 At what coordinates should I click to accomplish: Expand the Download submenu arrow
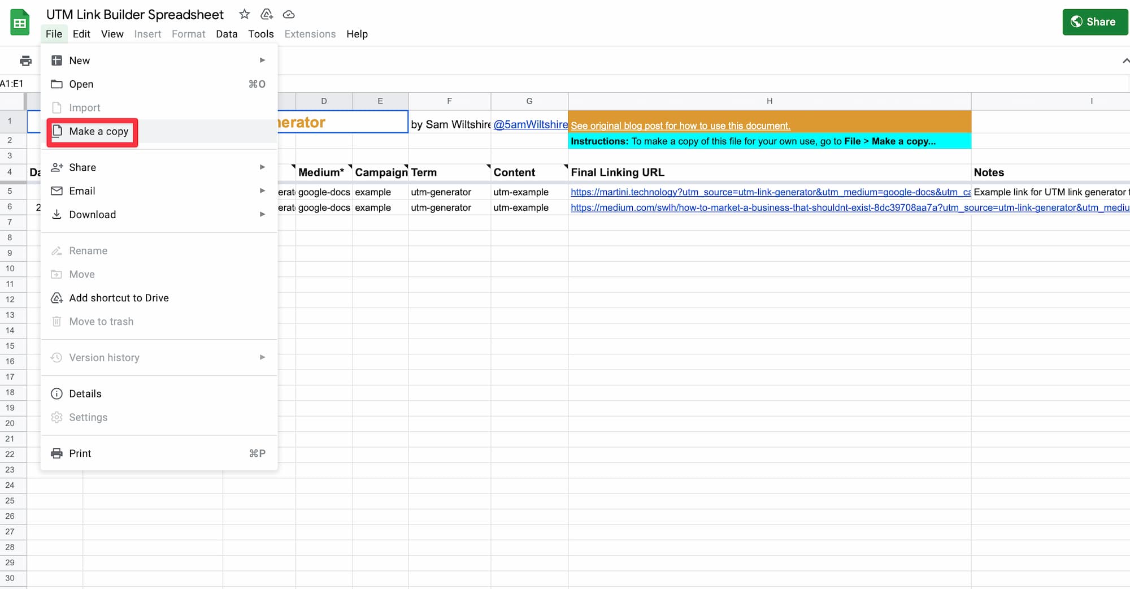(x=262, y=214)
